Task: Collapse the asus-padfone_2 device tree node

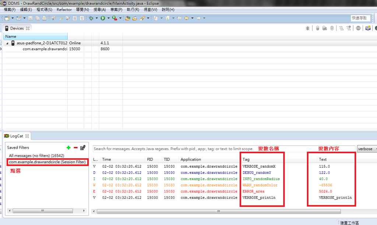Action: pyautogui.click(x=7, y=44)
